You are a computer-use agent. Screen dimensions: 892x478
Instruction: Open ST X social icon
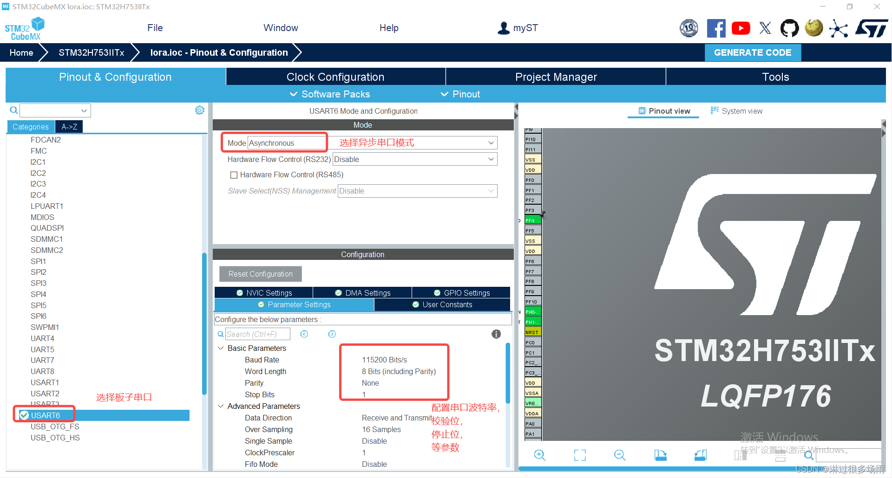click(765, 28)
